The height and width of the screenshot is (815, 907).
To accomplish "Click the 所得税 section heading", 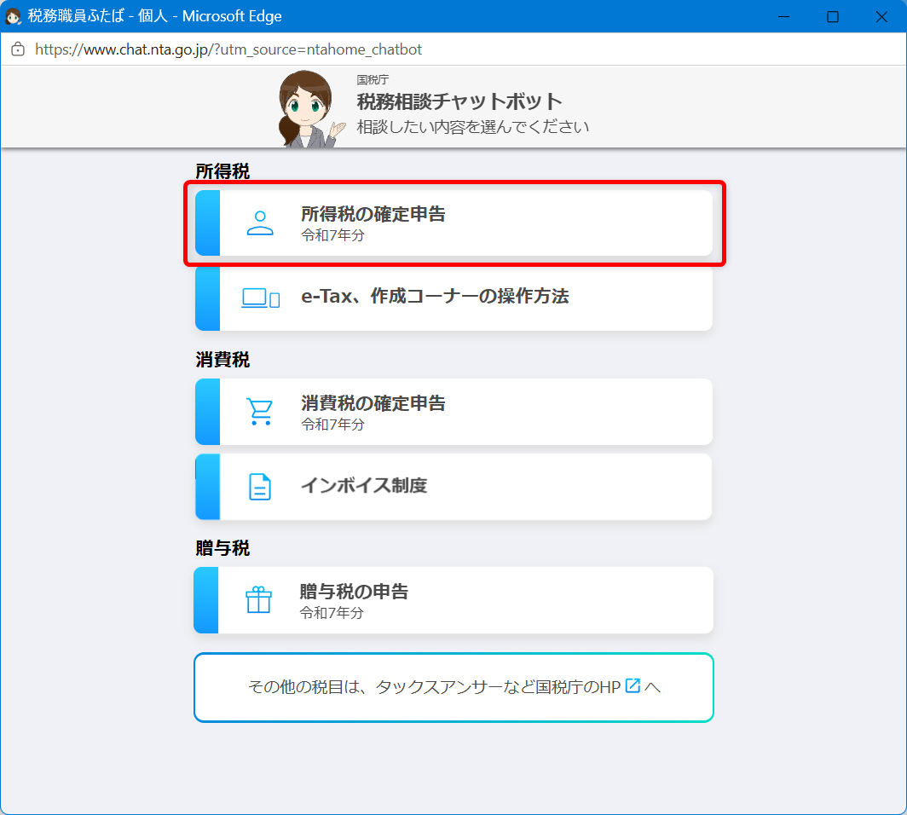I will (x=222, y=171).
